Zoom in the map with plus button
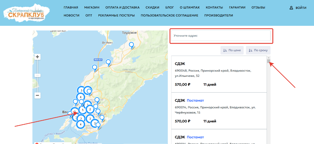 pos(37,57)
